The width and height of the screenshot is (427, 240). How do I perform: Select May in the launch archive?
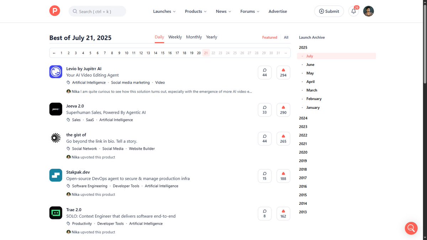pos(310,73)
